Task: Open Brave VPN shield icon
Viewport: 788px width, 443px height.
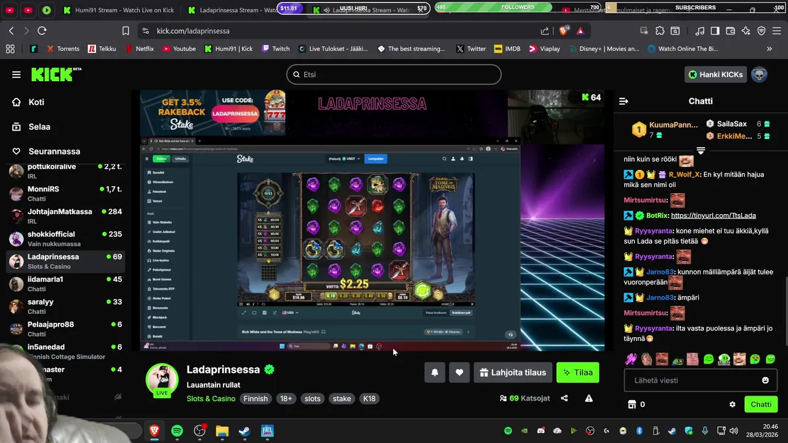Action: click(762, 31)
